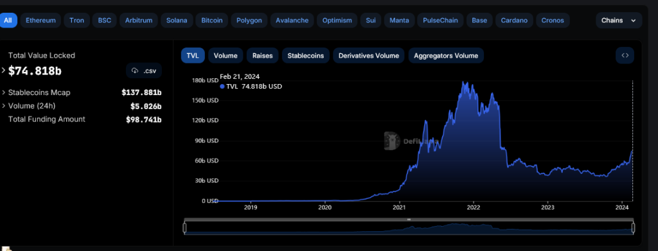Toggle Aggregators Volume chart series

(446, 55)
